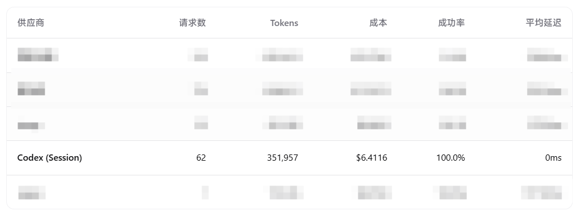Sort by the 请求数 column header
Viewport: 583px width, 215px height.
[192, 23]
